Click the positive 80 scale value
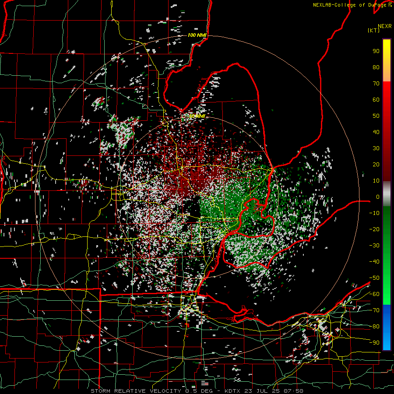394x394 pixels. pos(376,67)
